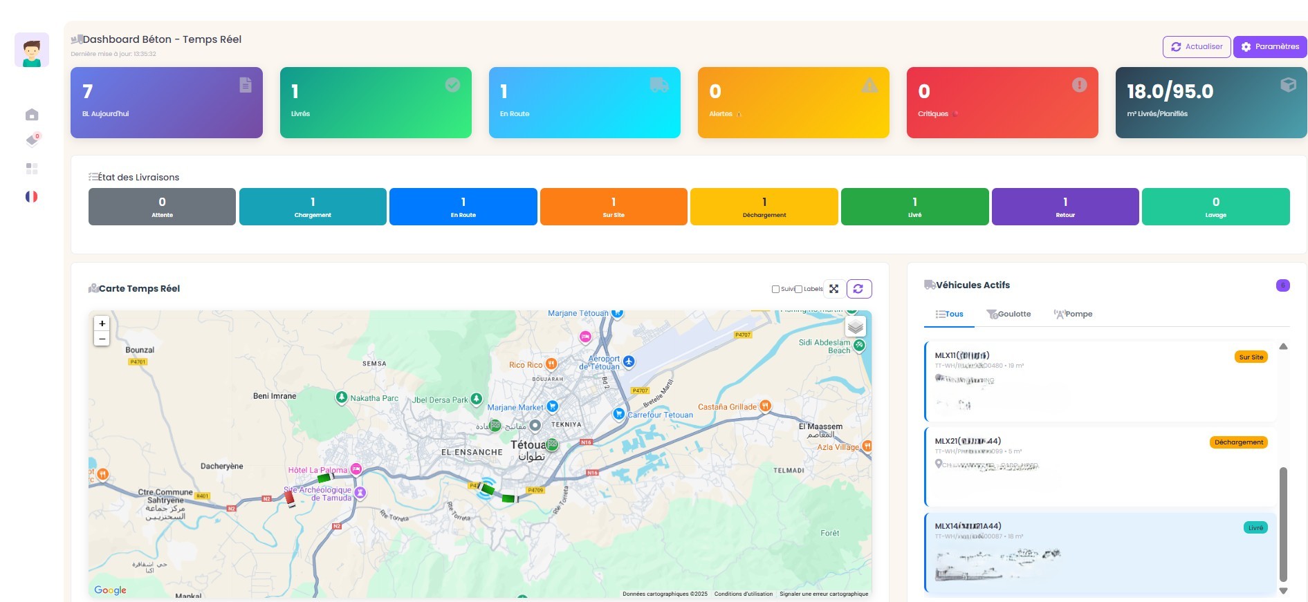This screenshot has width=1308, height=602.
Task: Refresh the real-time map
Action: (859, 289)
